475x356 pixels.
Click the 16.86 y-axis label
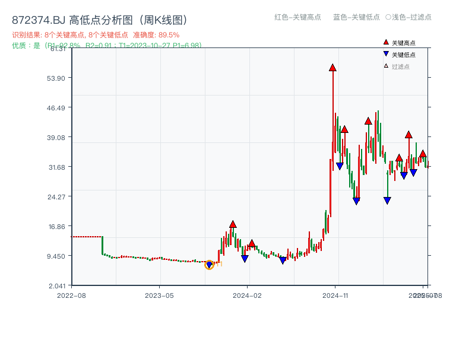click(57, 227)
